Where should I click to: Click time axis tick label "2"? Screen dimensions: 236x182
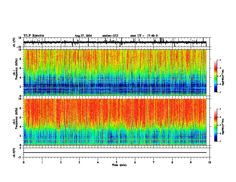pyautogui.click(x=61, y=162)
